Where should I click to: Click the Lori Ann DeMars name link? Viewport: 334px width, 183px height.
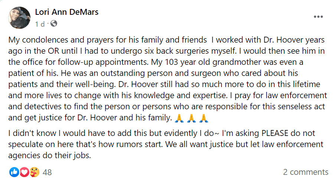click(x=66, y=12)
